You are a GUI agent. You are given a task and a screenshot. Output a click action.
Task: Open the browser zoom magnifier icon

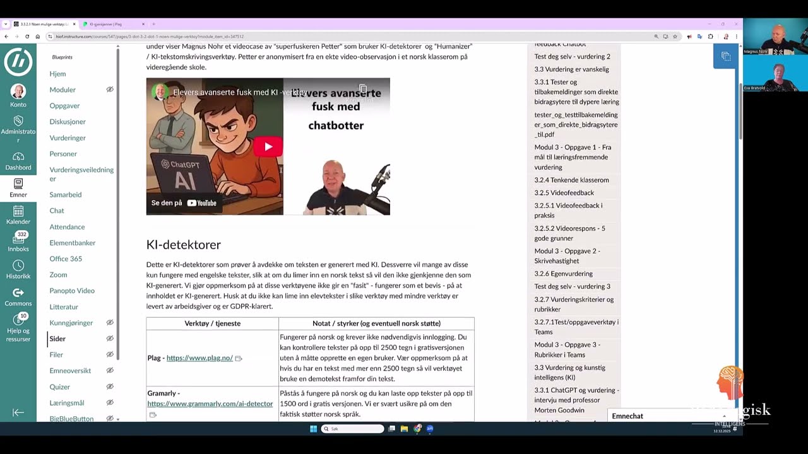656,37
